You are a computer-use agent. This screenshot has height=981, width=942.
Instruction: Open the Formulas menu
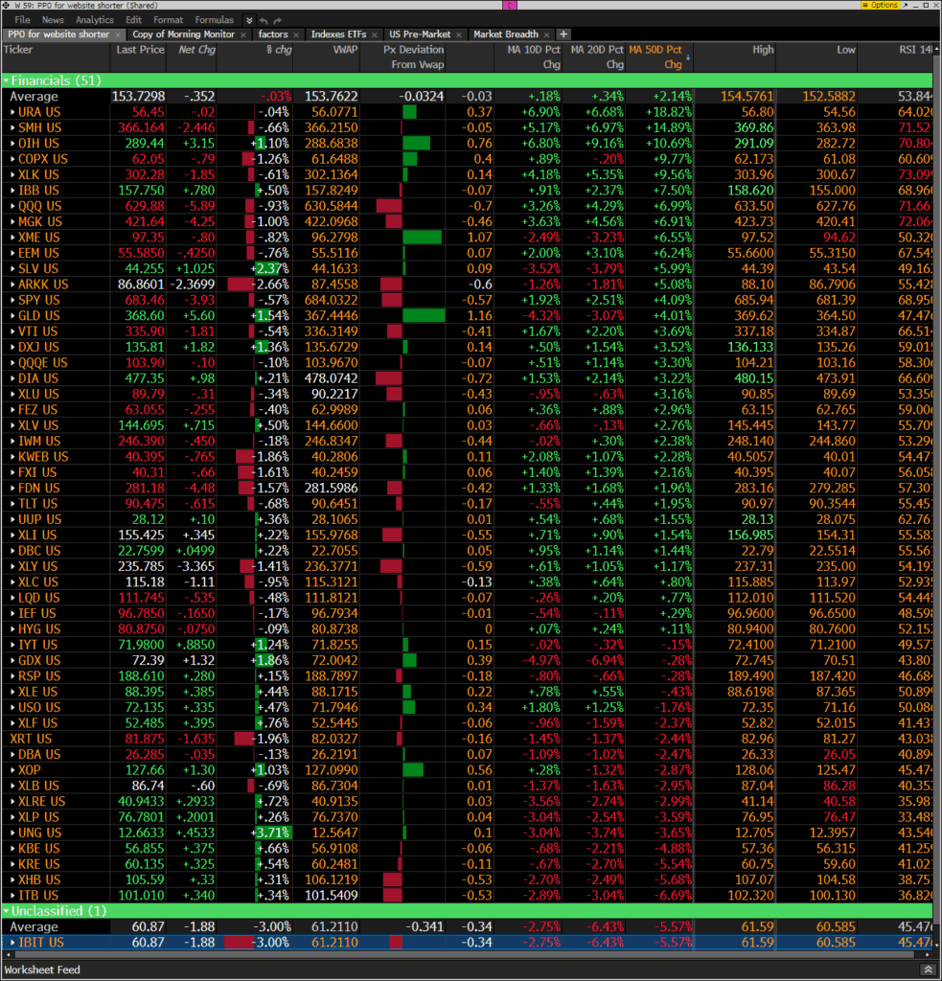pyautogui.click(x=214, y=20)
